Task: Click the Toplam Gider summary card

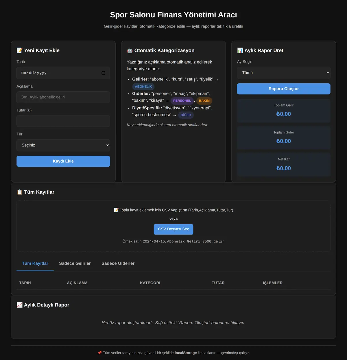Action: [x=284, y=137]
